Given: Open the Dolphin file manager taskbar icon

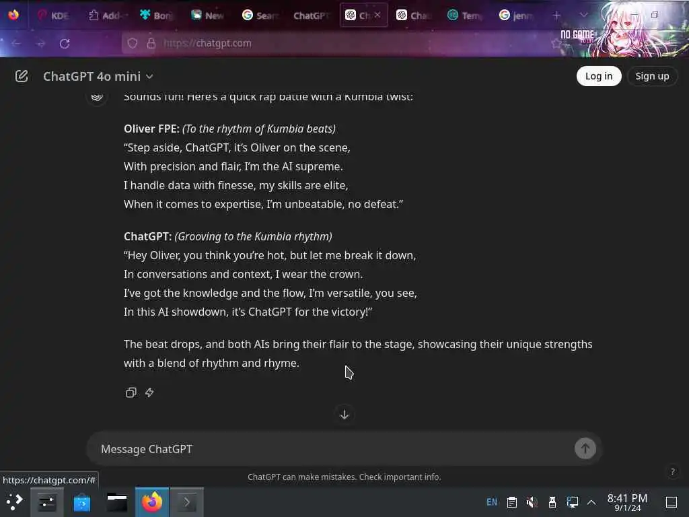Looking at the screenshot, I should [x=117, y=502].
